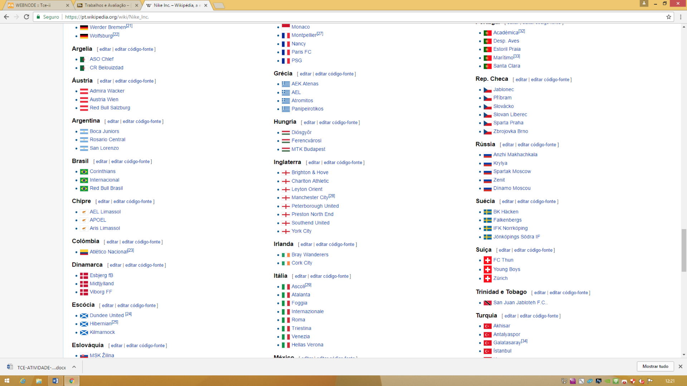Open the Manchester City article link

[309, 197]
